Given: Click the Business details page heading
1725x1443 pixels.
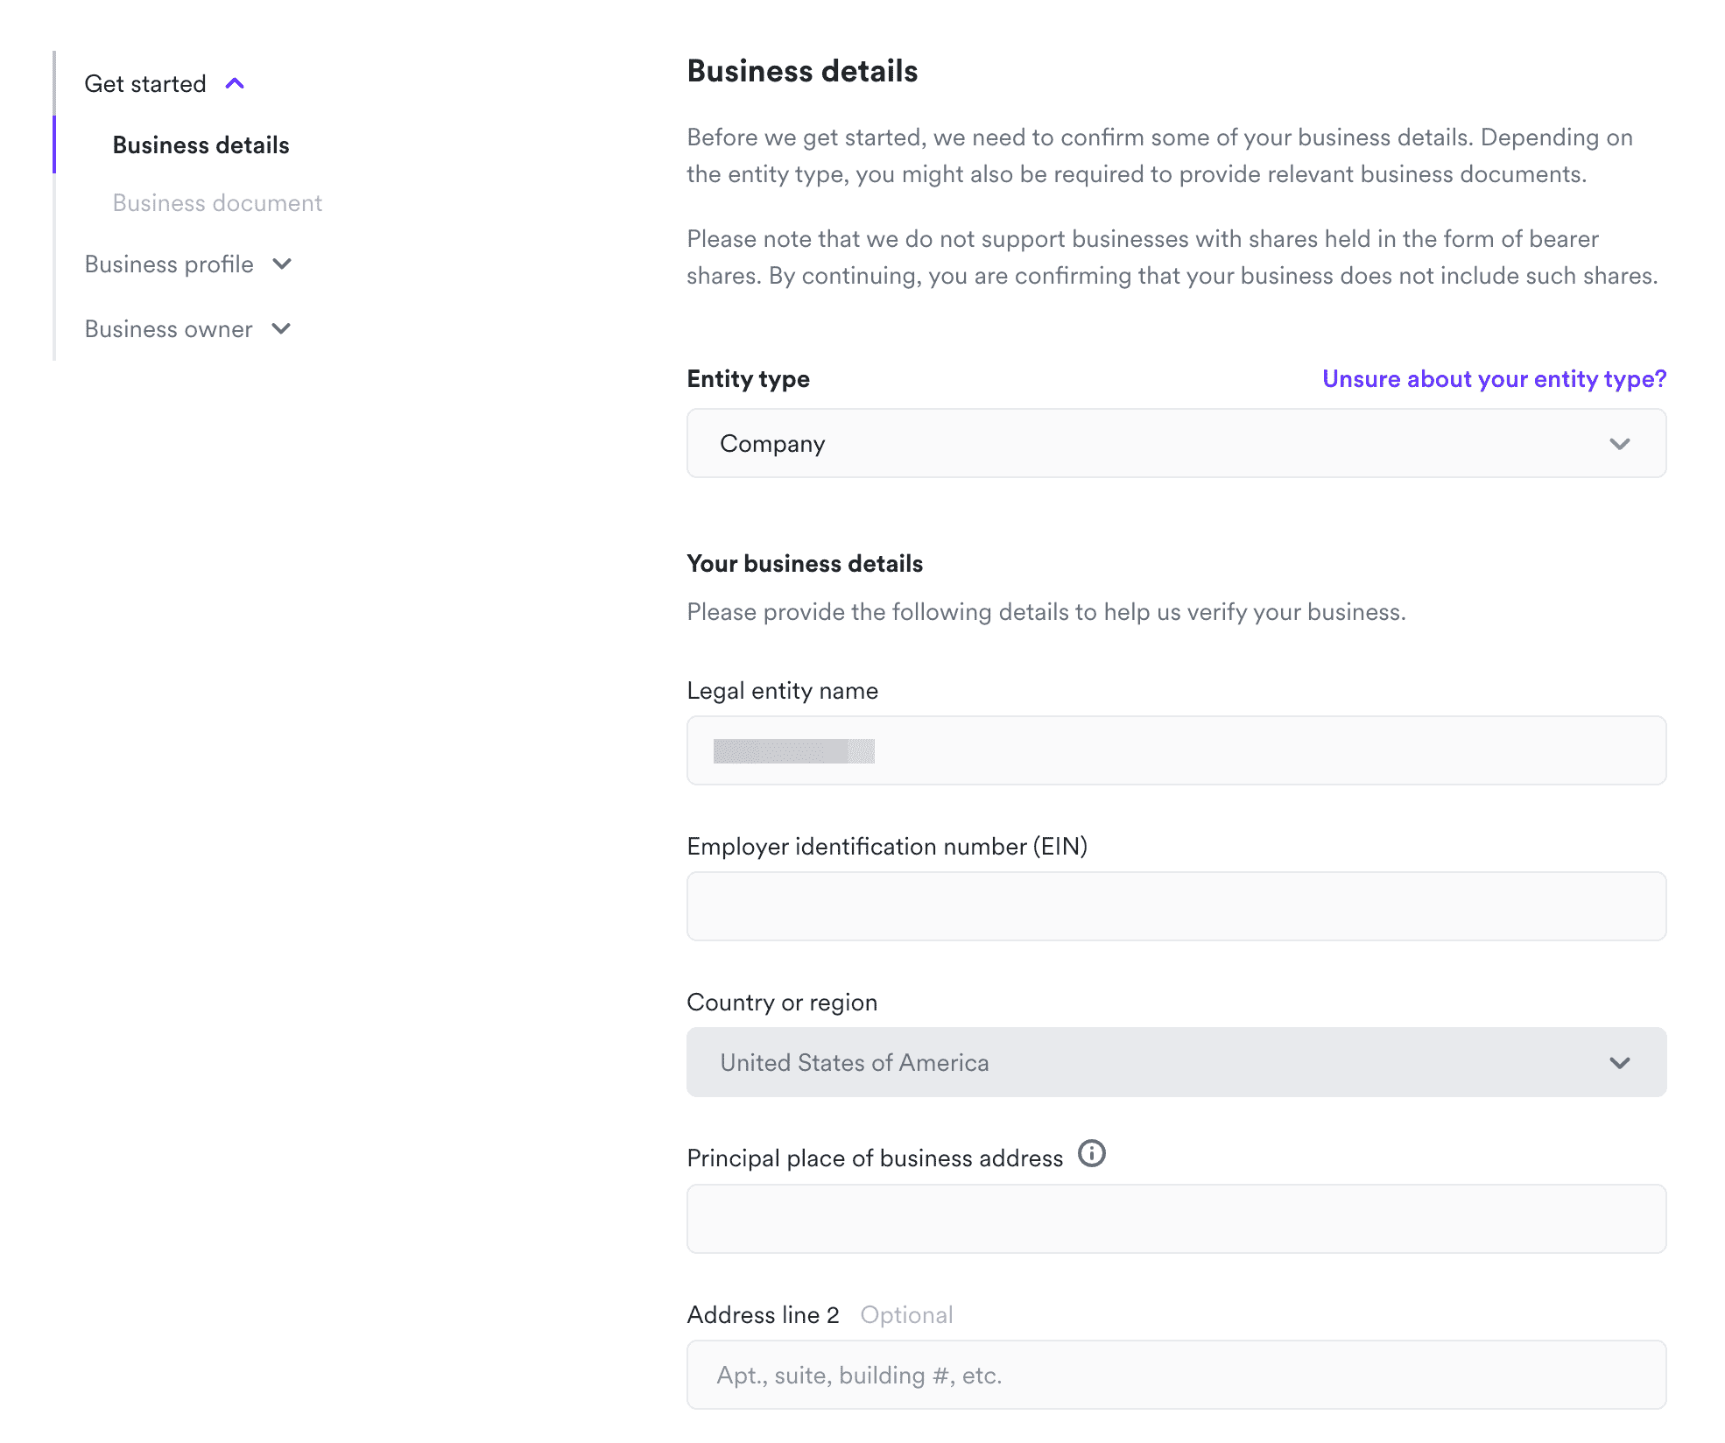Looking at the screenshot, I should (802, 71).
